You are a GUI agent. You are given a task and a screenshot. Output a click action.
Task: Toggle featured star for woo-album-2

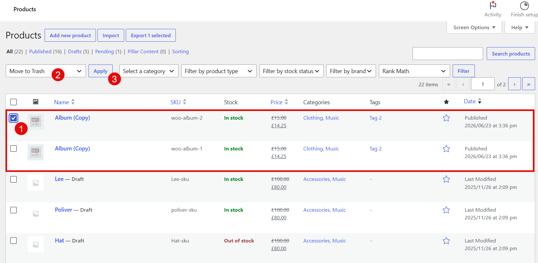coord(446,118)
